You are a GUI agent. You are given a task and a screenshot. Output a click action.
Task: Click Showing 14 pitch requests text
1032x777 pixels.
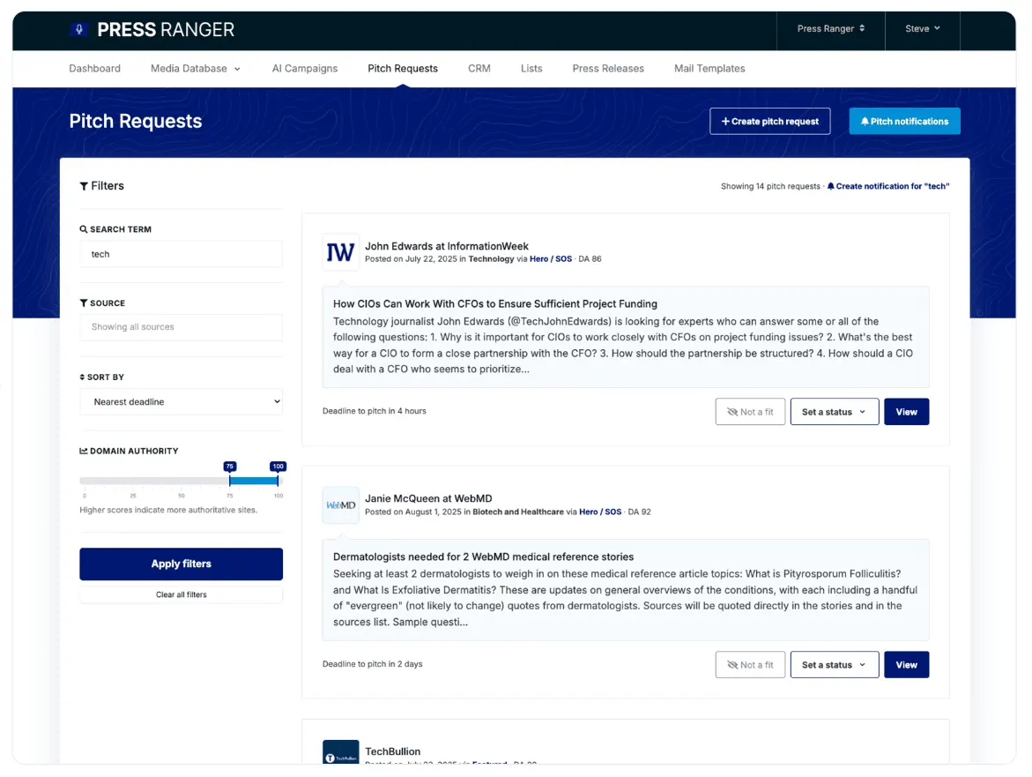770,186
